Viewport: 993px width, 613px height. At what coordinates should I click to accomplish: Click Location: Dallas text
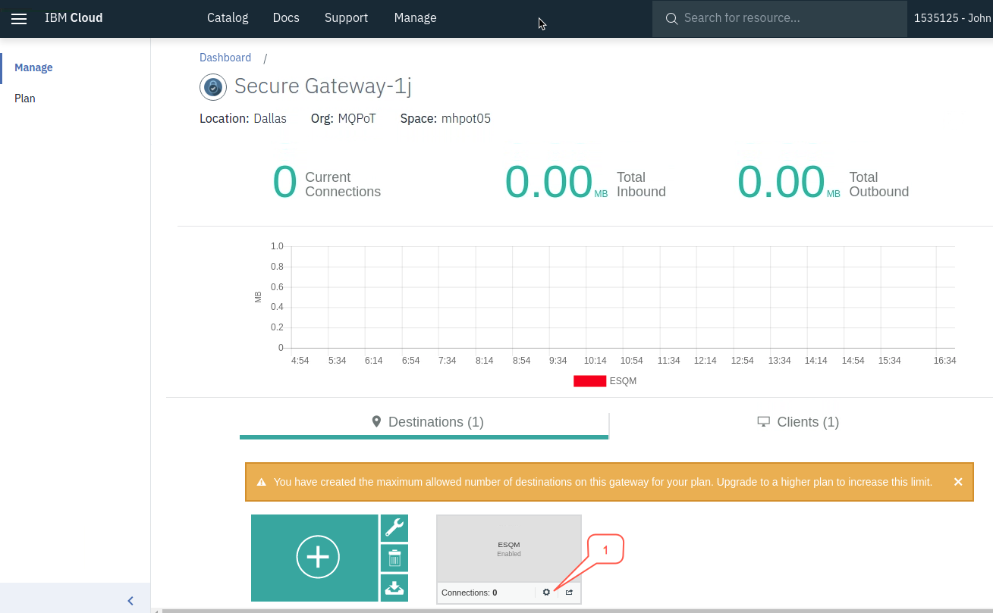(243, 119)
